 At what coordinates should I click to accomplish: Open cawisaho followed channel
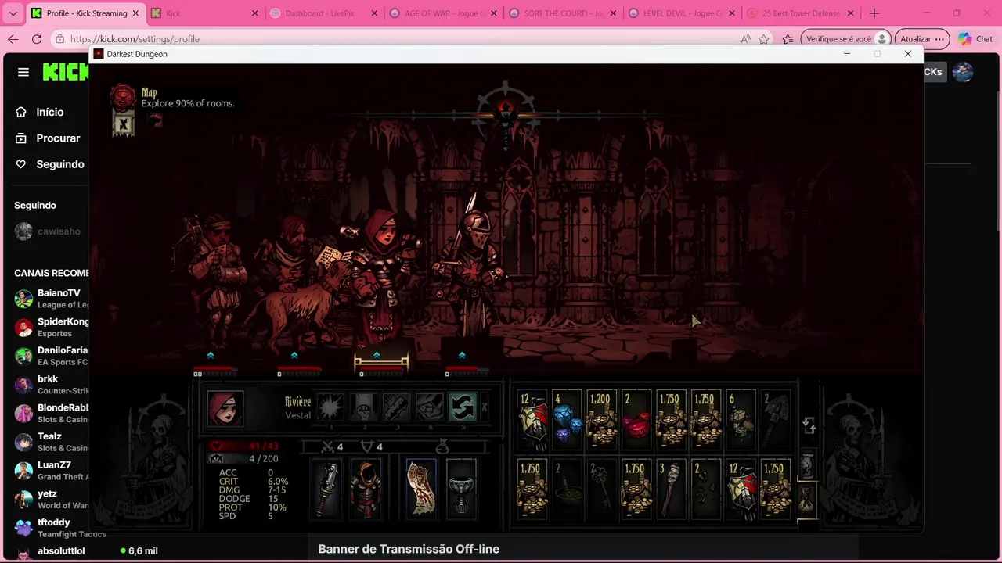pos(49,231)
